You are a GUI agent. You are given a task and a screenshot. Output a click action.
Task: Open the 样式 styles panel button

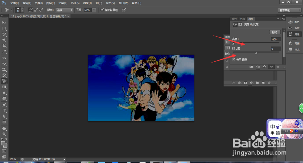tap(294, 50)
